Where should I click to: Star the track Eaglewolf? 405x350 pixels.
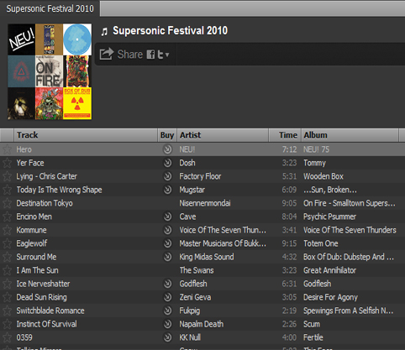pos(7,243)
